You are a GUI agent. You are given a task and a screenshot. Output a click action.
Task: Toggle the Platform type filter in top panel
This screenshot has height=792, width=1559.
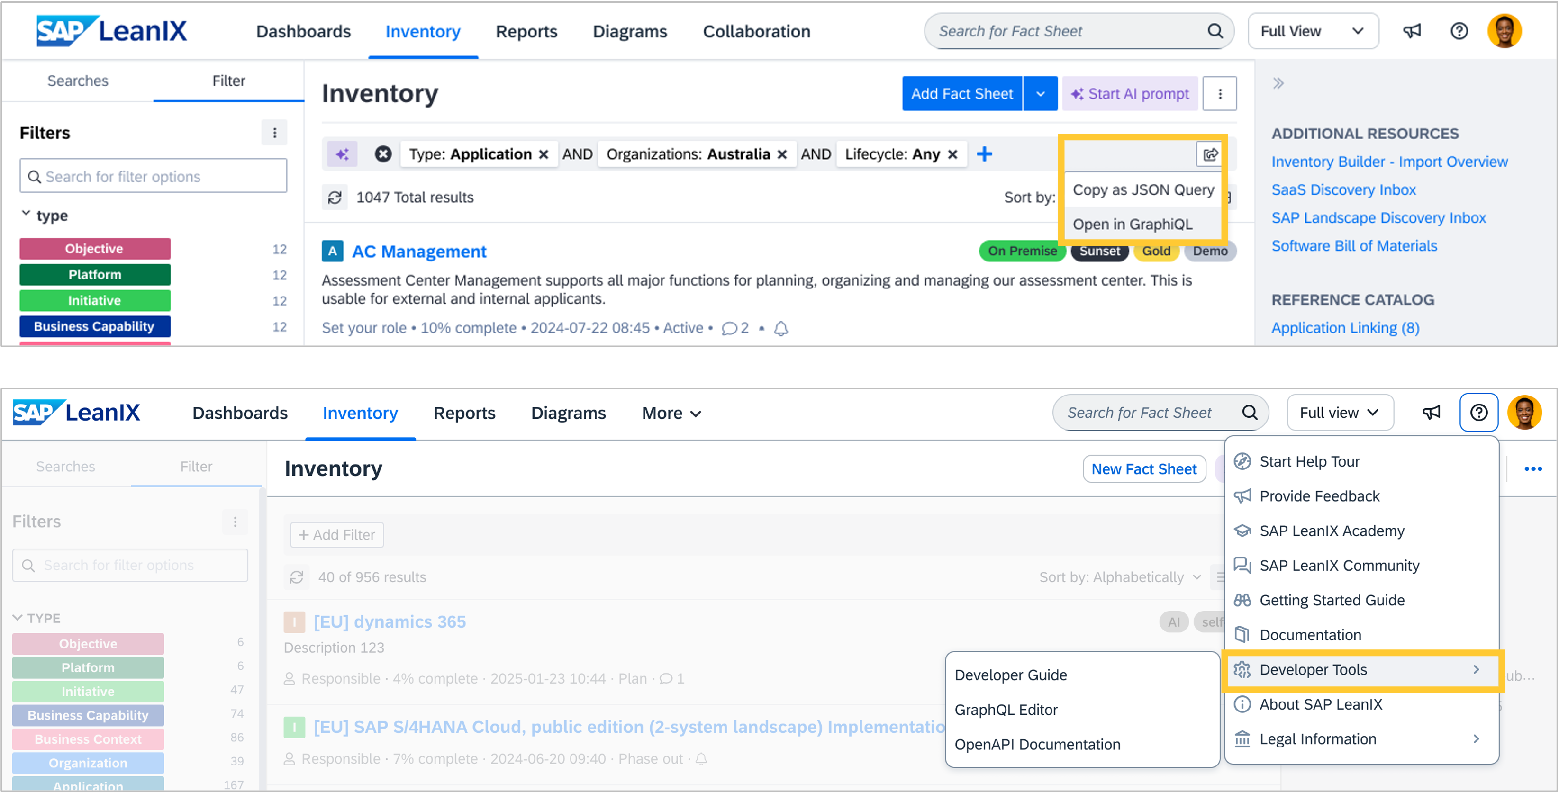point(94,275)
